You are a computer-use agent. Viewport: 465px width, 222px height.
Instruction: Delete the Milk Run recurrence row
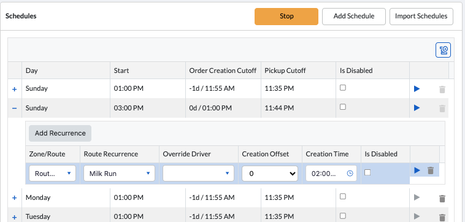(431, 170)
